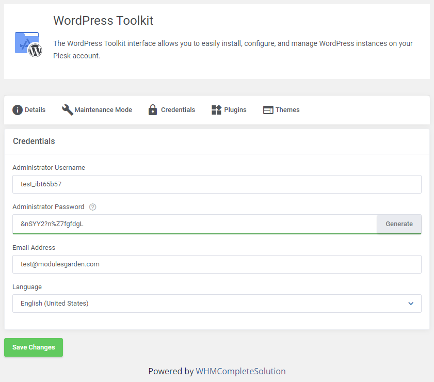Select the Credentials tab label
The width and height of the screenshot is (434, 382).
(x=178, y=110)
